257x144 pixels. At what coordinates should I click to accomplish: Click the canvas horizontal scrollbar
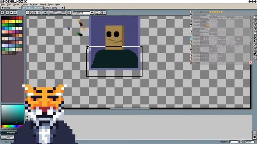coord(130,108)
